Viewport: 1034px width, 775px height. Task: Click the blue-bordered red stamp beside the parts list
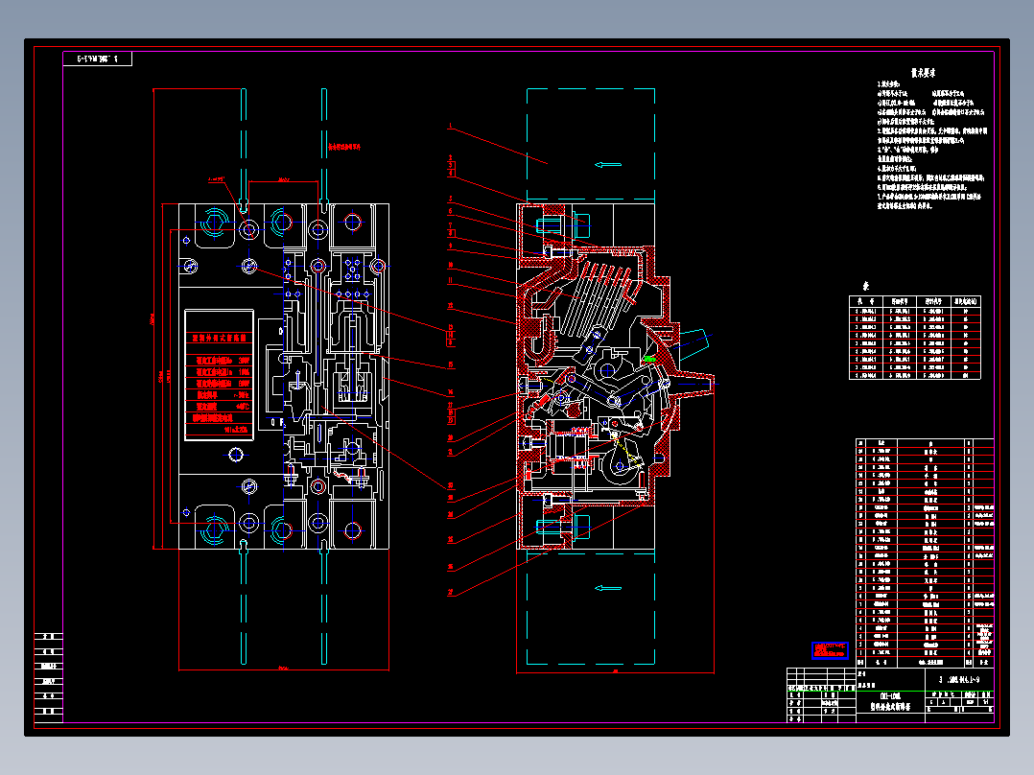pyautogui.click(x=830, y=650)
